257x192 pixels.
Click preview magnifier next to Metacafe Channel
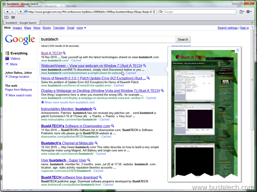96,143
